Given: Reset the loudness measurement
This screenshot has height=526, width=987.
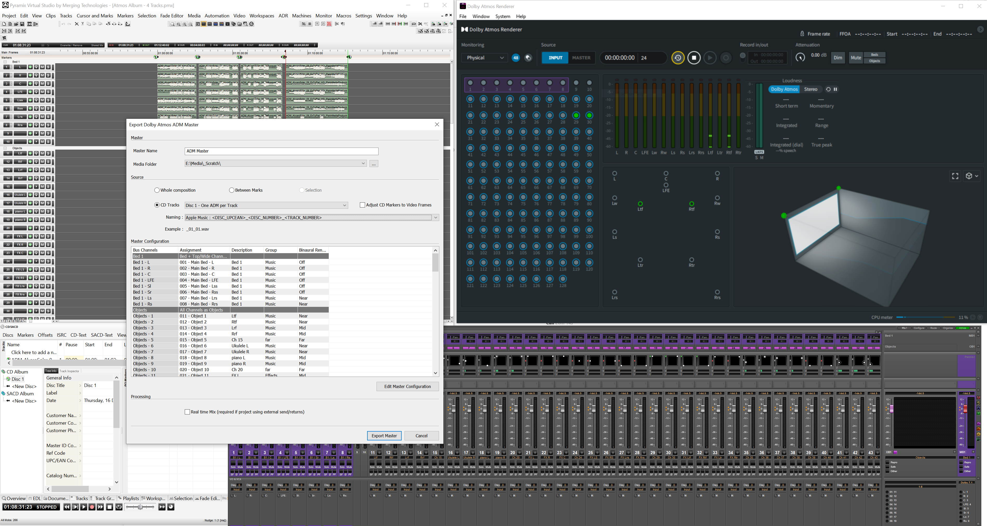Looking at the screenshot, I should click(x=828, y=89).
